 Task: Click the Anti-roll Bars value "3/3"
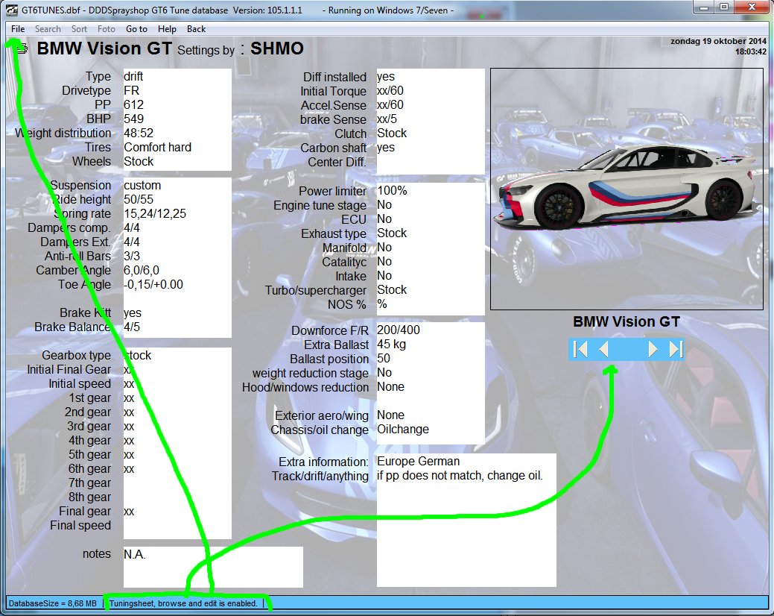tap(132, 256)
